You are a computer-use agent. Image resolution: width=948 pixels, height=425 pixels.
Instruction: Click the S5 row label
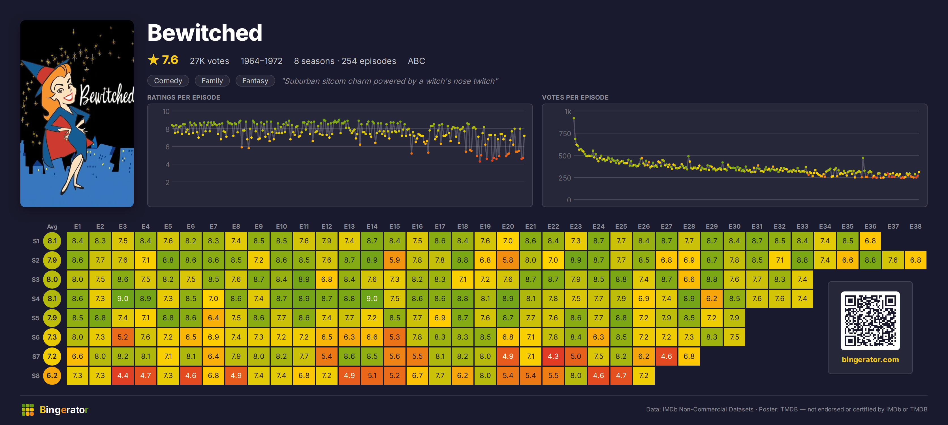[x=35, y=318]
